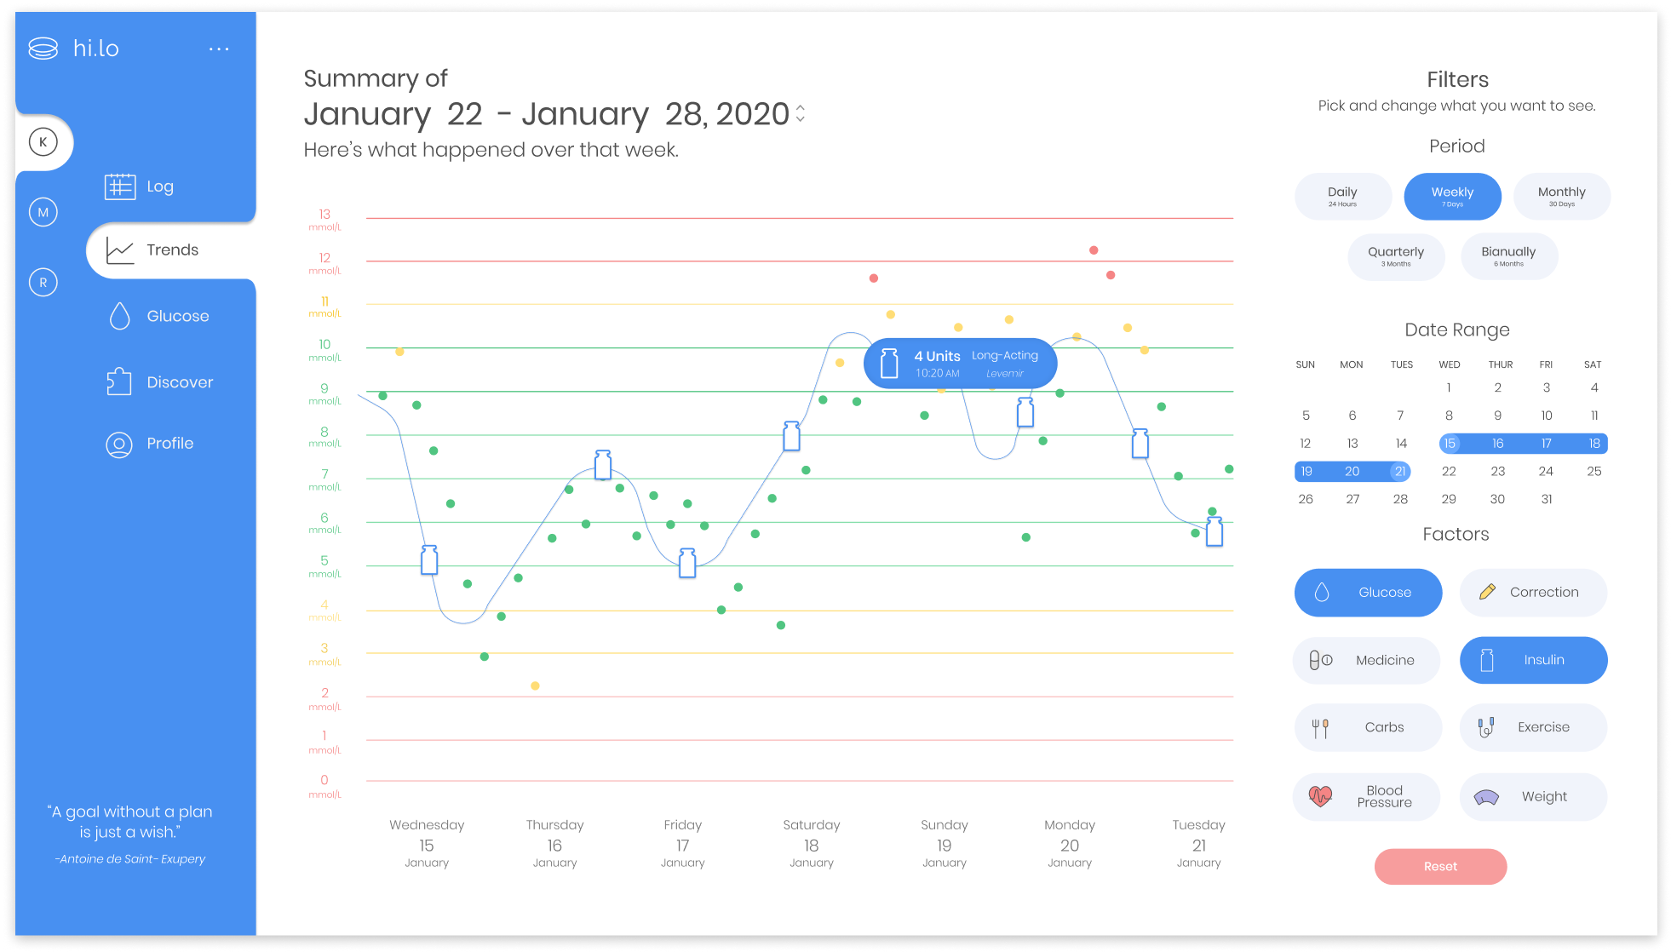The width and height of the screenshot is (1671, 952).
Task: Select the Quarterly 3 Months period
Action: (x=1396, y=256)
